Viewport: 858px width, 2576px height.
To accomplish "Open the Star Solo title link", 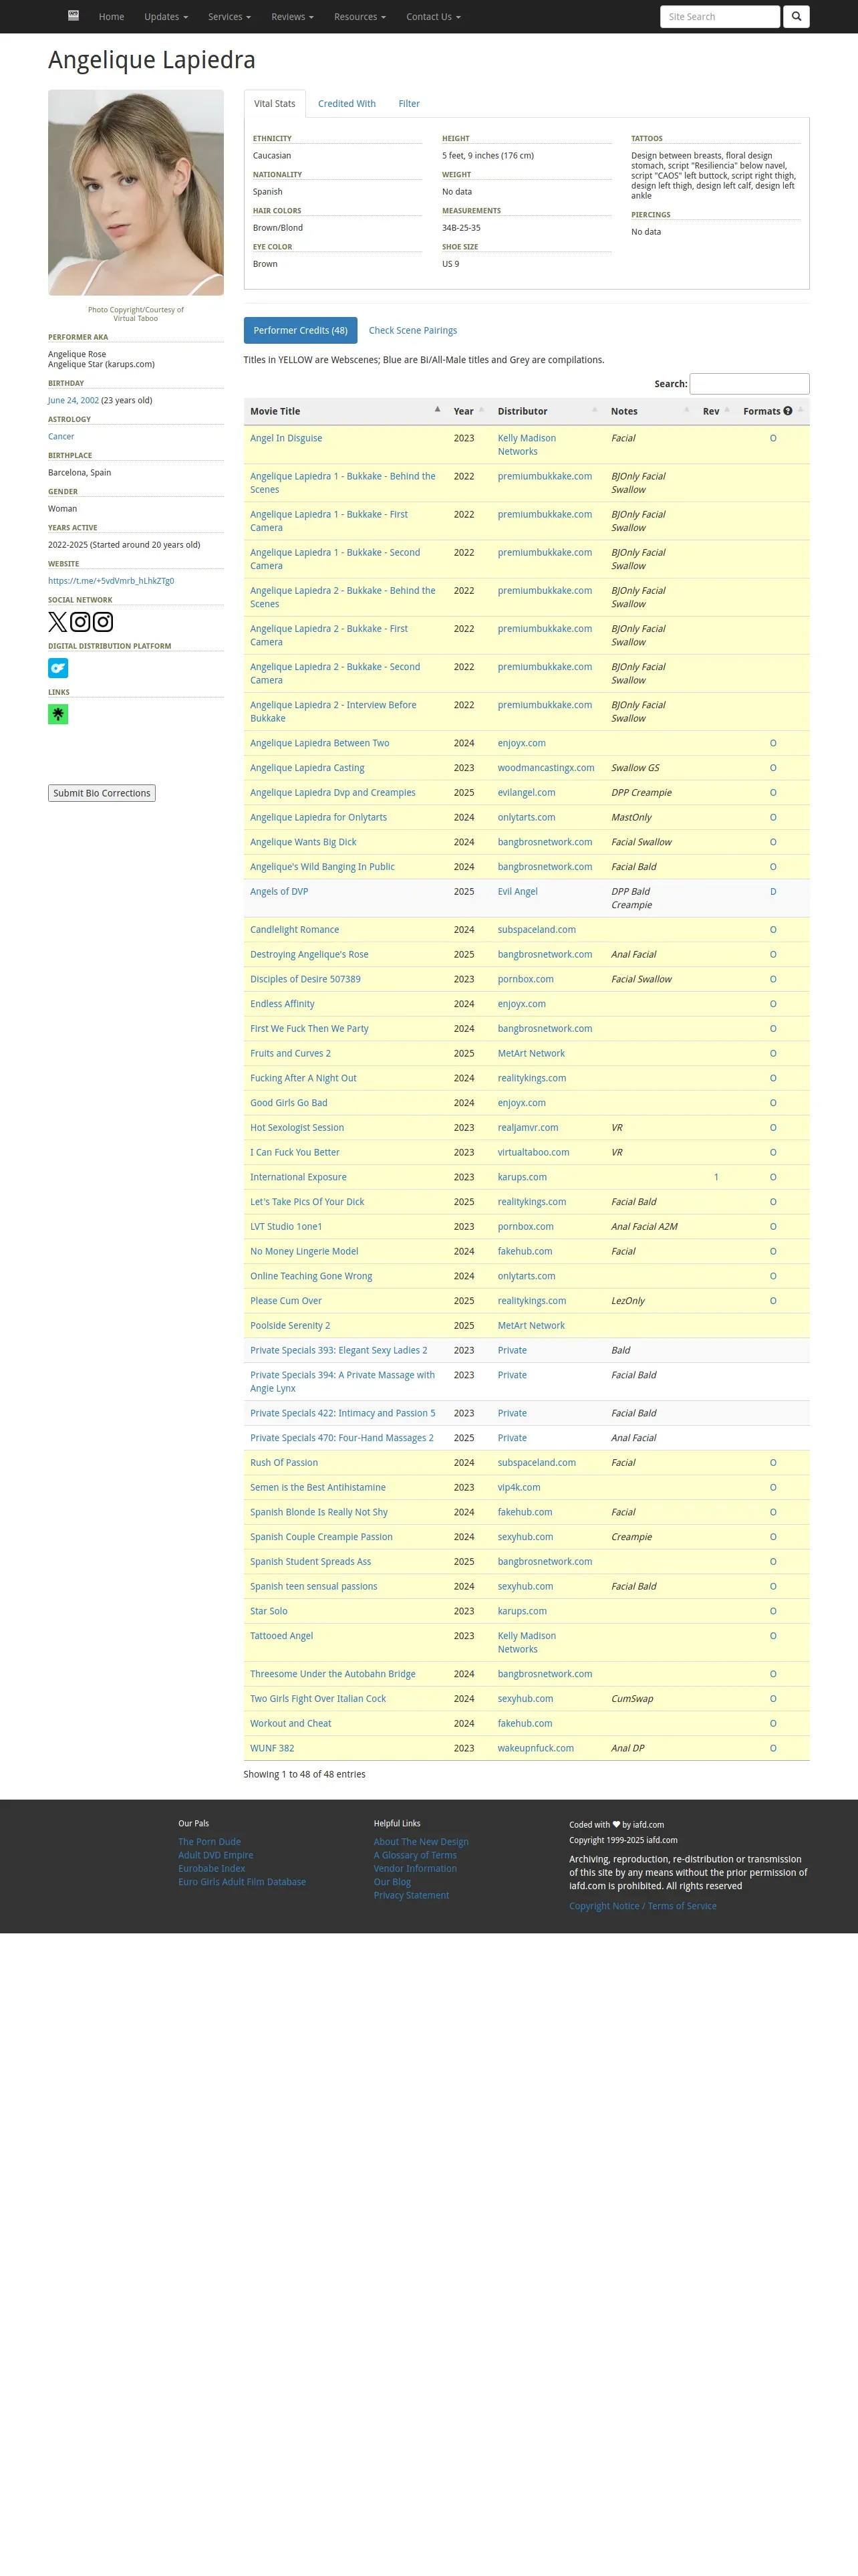I will [x=269, y=1611].
